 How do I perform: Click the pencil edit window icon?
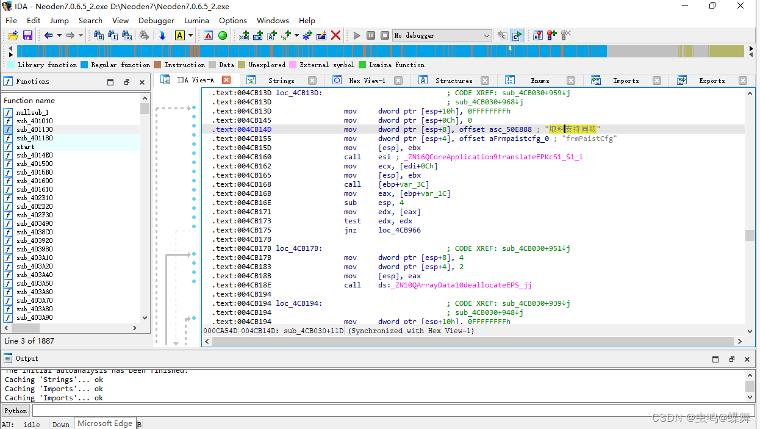tap(321, 35)
